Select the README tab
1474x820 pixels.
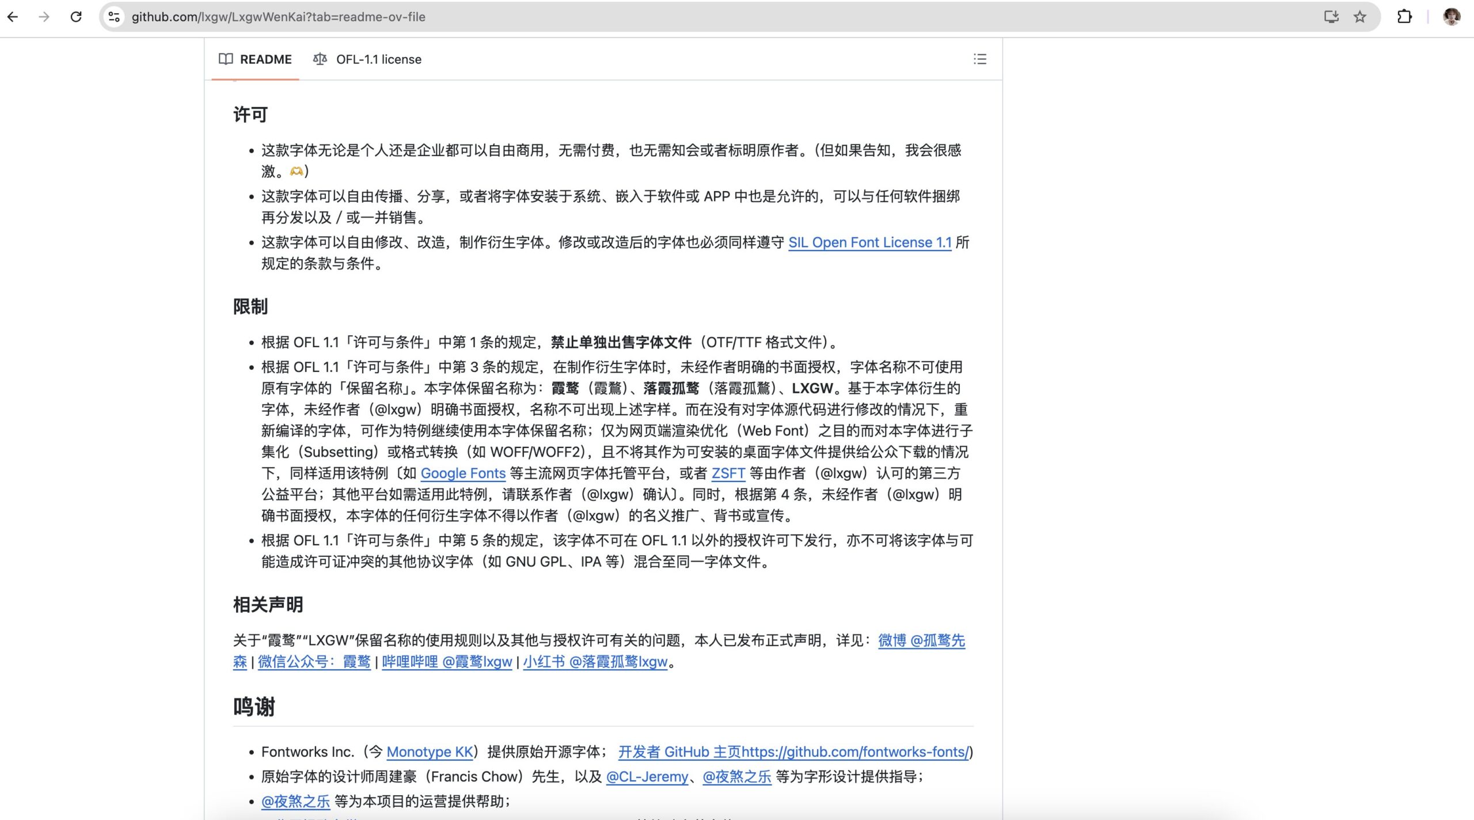click(x=255, y=59)
